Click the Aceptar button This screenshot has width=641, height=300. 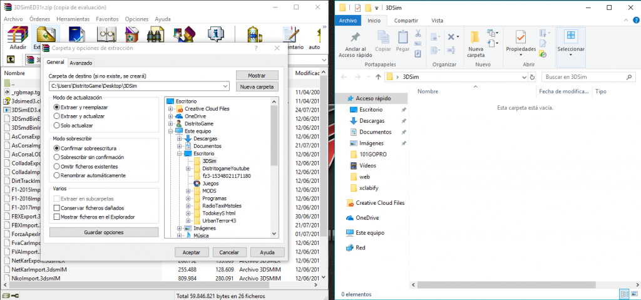192,252
